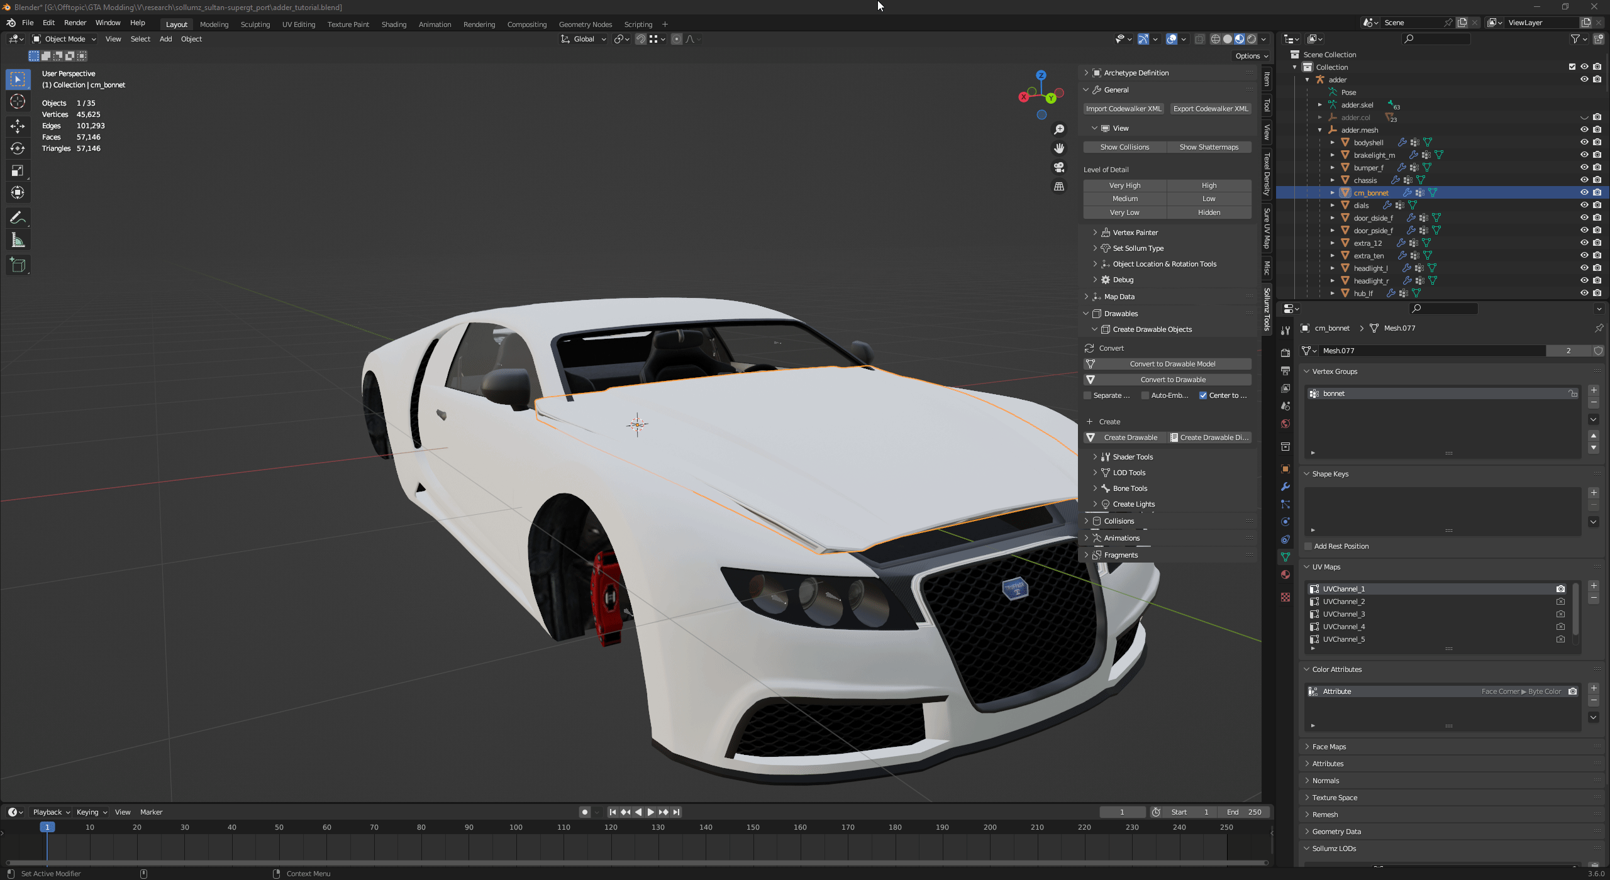Image resolution: width=1610 pixels, height=880 pixels.
Task: Select the Rotate tool
Action: (x=18, y=148)
